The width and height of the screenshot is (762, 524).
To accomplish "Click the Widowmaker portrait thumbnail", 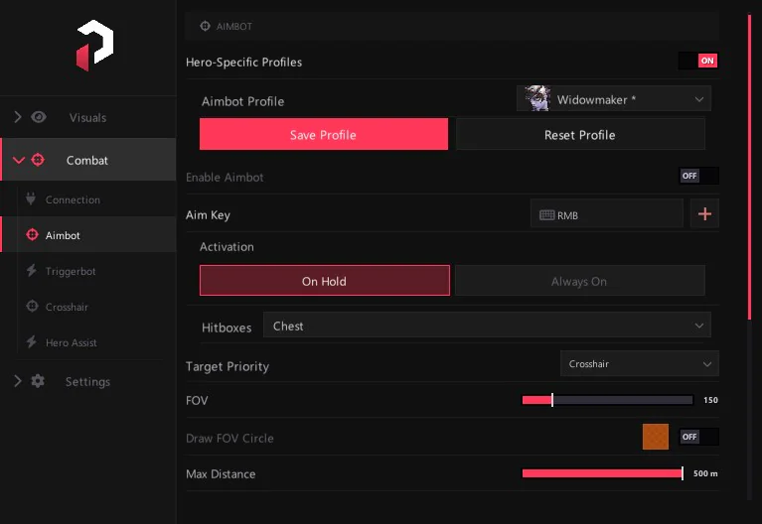I will click(537, 98).
